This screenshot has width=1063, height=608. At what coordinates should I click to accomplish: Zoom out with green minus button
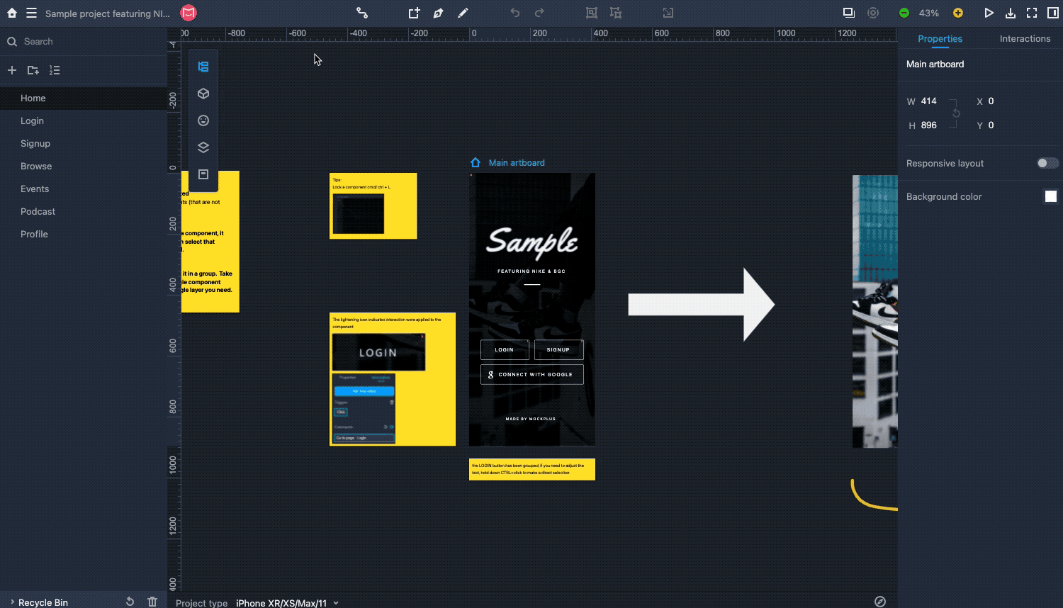(904, 13)
